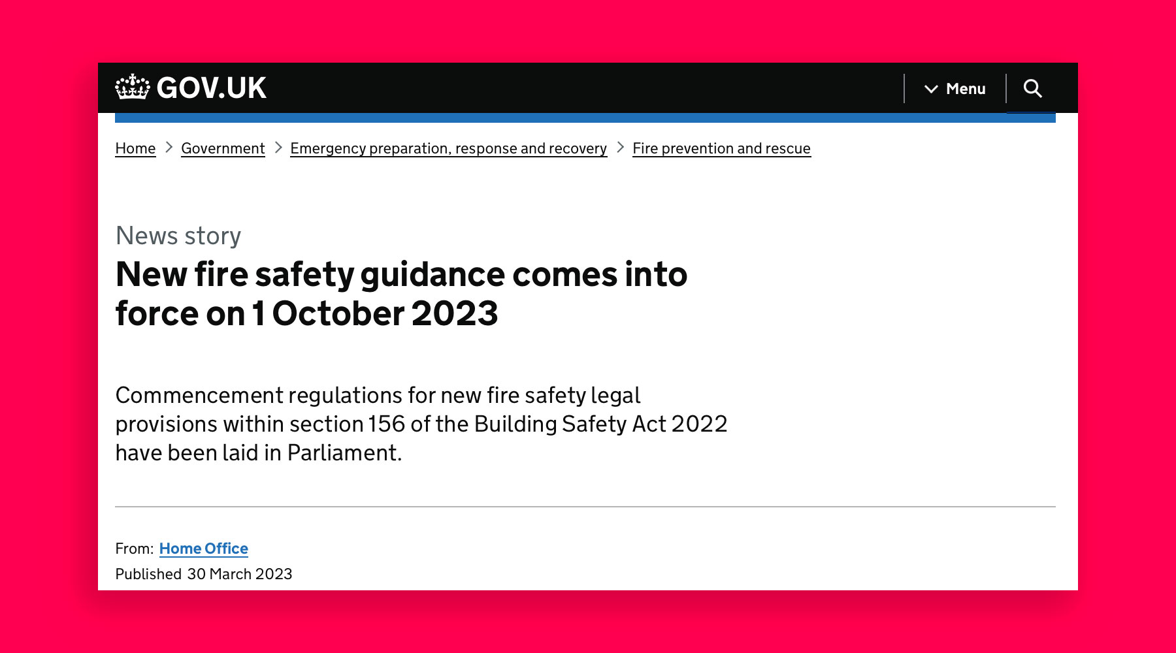Click breadcrumb chevron after Home
Viewport: 1176px width, 653px height.
click(169, 148)
